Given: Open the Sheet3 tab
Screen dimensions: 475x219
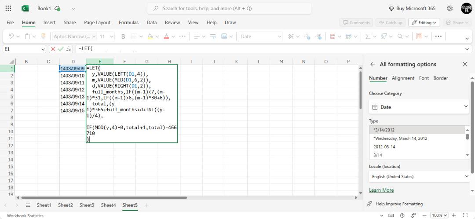Looking at the screenshot, I should coord(87,205).
